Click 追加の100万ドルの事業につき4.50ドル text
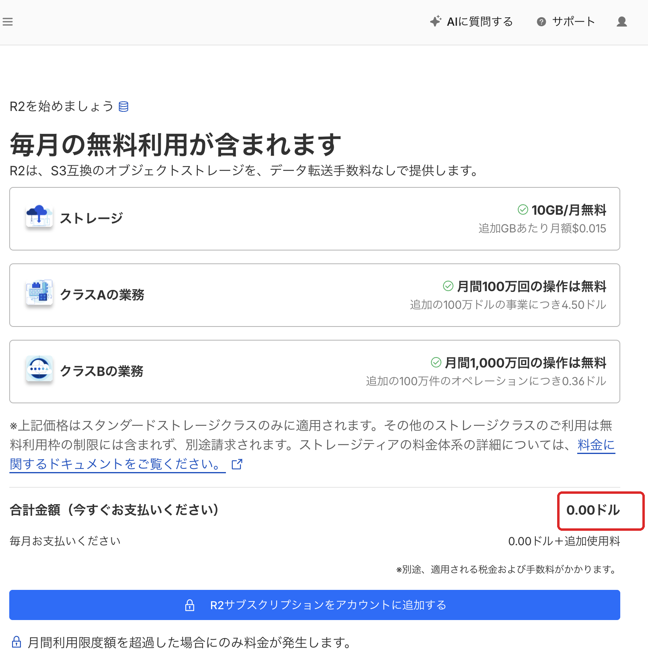The image size is (648, 651). 508,305
